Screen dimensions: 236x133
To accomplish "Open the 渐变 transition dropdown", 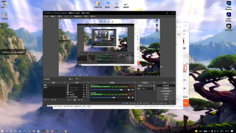I will [x=145, y=86].
